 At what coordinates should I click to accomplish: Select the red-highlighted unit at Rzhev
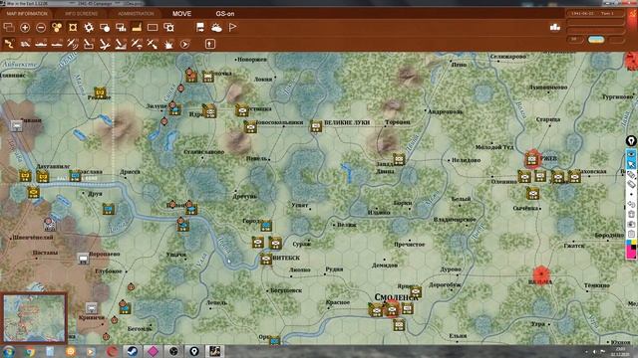point(531,159)
